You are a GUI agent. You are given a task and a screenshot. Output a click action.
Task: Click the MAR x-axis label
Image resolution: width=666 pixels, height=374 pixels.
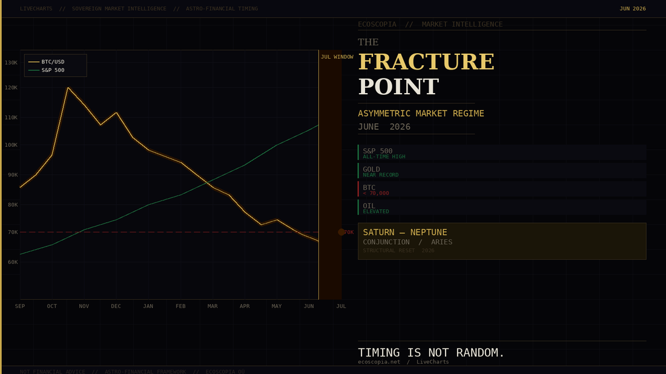(x=213, y=306)
